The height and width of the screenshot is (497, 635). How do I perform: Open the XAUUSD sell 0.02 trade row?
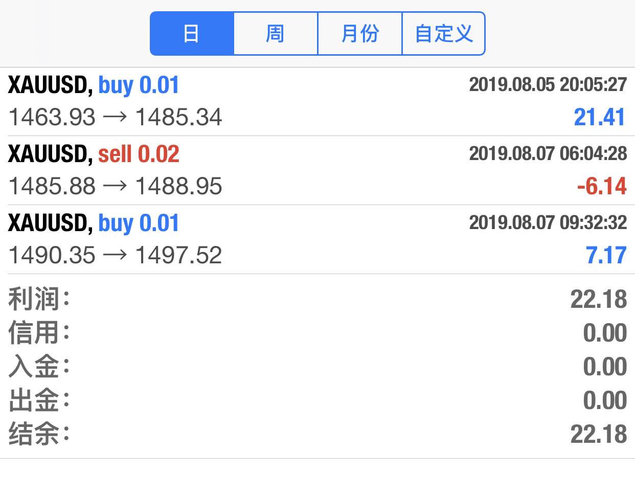318,170
